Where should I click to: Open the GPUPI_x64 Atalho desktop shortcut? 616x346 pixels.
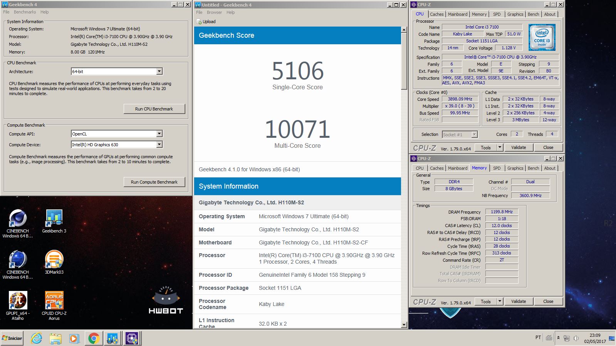tap(18, 306)
